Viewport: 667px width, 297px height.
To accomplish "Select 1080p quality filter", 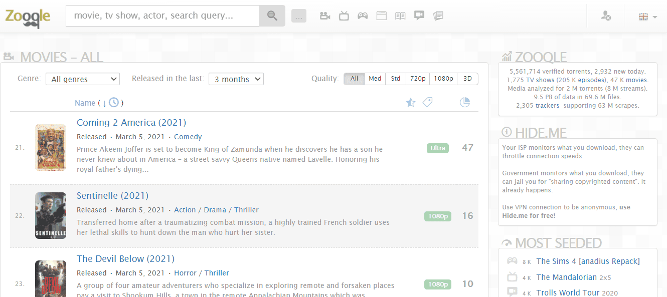I will [x=443, y=79].
